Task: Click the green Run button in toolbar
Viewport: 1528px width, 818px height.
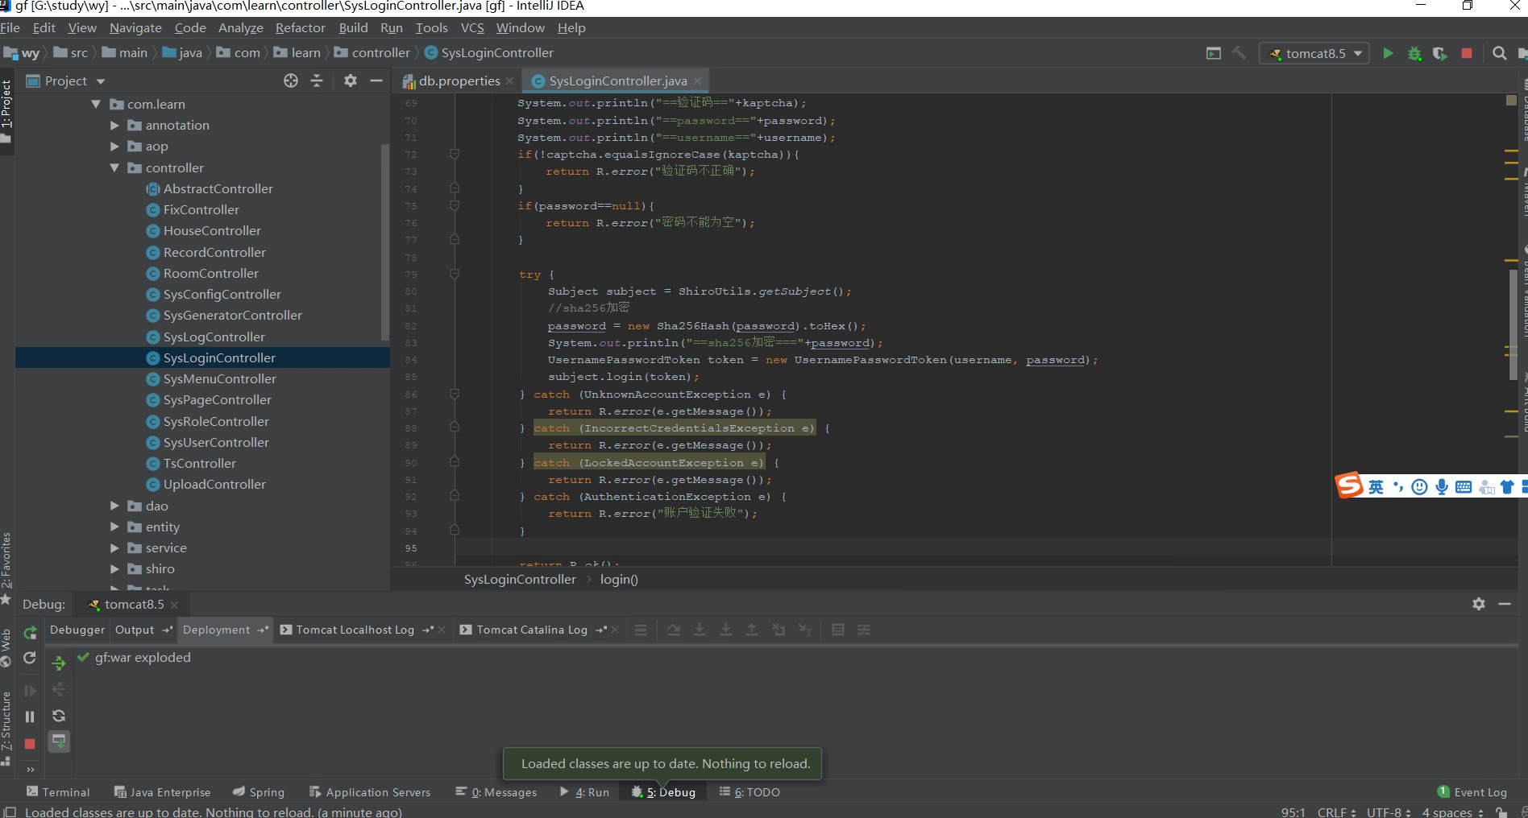Action: point(1388,53)
